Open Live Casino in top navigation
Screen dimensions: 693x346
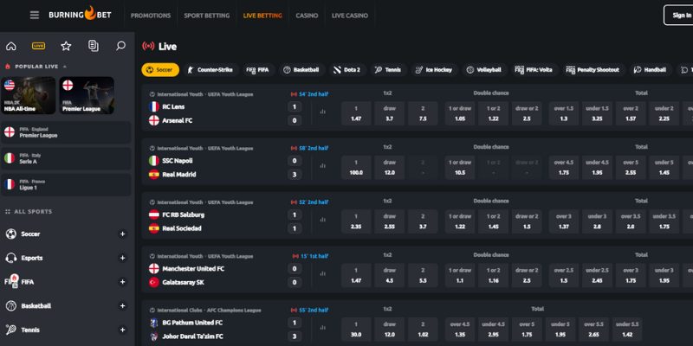tap(350, 16)
